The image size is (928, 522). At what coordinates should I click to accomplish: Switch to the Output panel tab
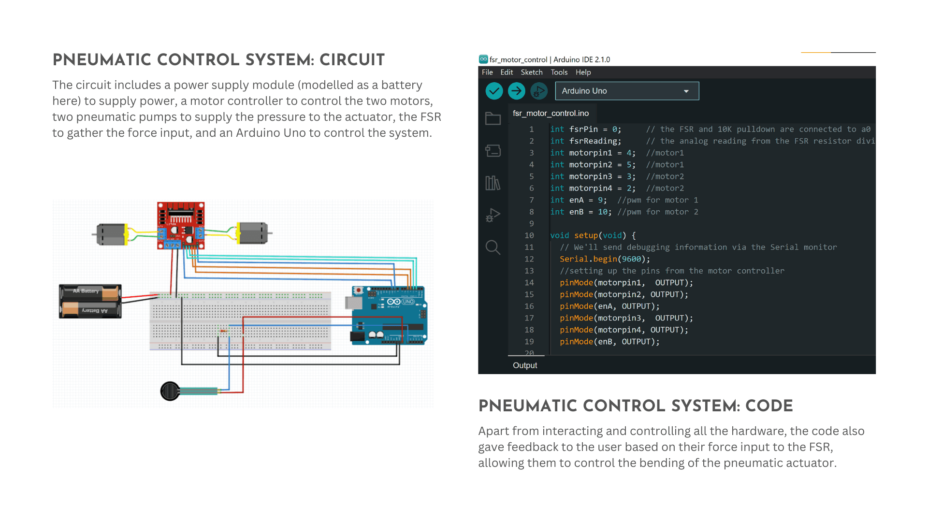525,365
